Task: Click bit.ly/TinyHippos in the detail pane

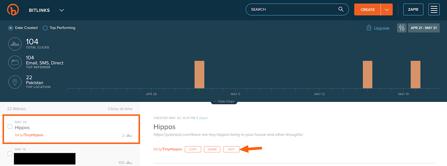Action: [168, 149]
